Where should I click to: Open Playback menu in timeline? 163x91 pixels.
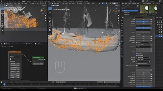[7, 82]
